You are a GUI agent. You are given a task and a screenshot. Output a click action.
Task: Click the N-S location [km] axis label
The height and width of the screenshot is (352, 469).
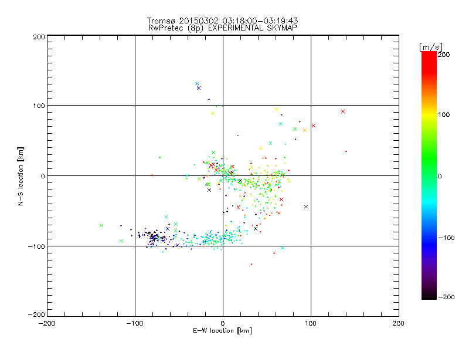tap(21, 176)
